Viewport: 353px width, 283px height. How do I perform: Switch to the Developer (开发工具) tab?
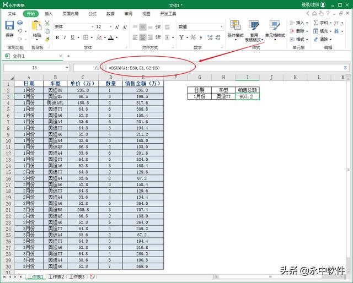tap(168, 14)
